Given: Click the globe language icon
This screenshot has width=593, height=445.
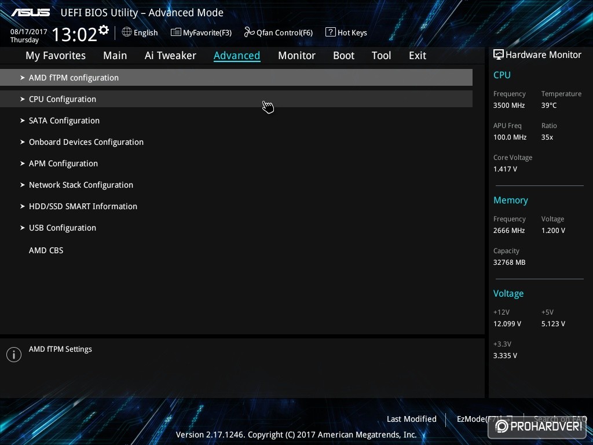Looking at the screenshot, I should (x=127, y=32).
